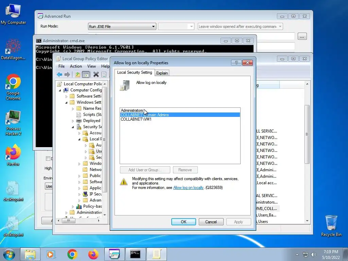
Task: Click the tree pane vertical scrollbar thumb
Action: 105,139
